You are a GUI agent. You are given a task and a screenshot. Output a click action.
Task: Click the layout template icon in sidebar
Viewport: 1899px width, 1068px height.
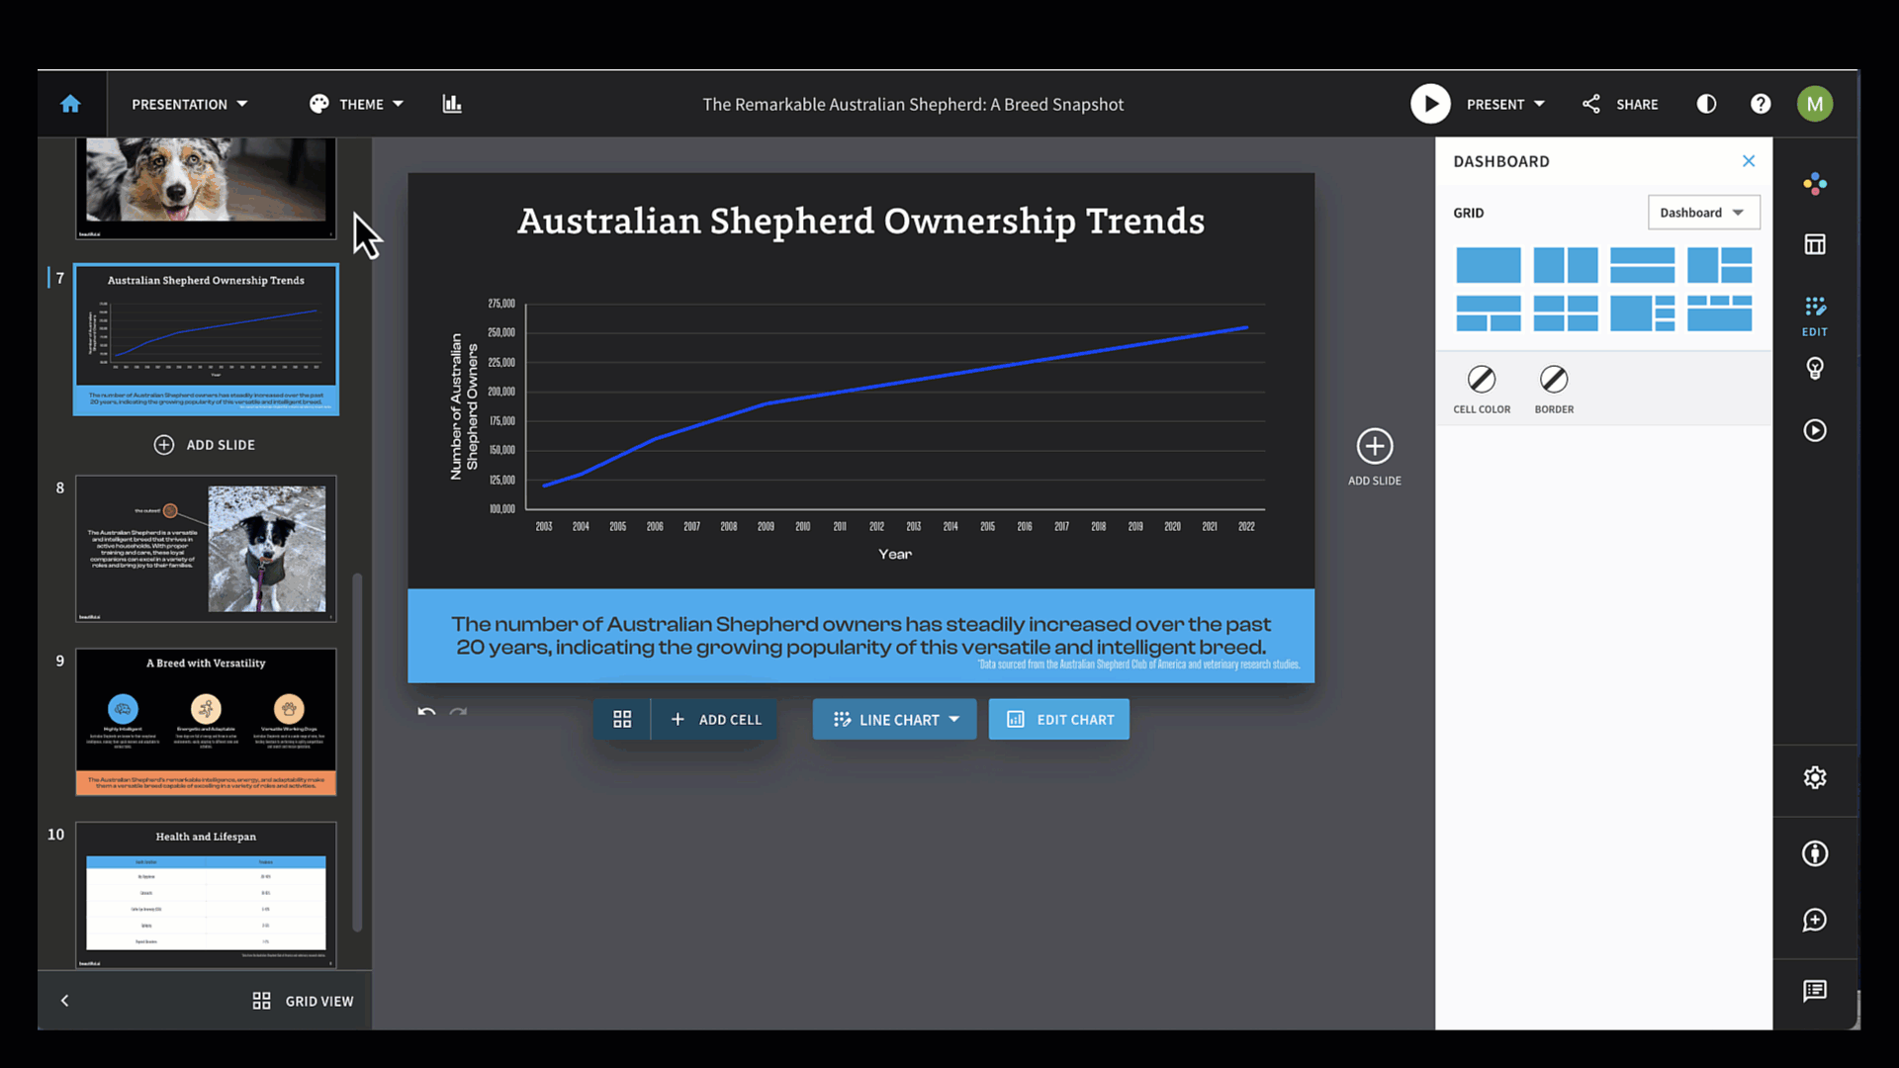pos(1815,244)
